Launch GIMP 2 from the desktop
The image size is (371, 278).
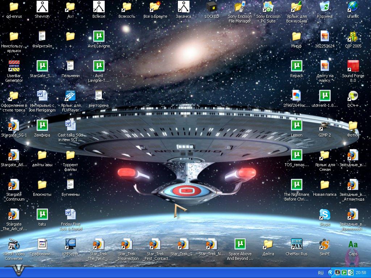325,126
